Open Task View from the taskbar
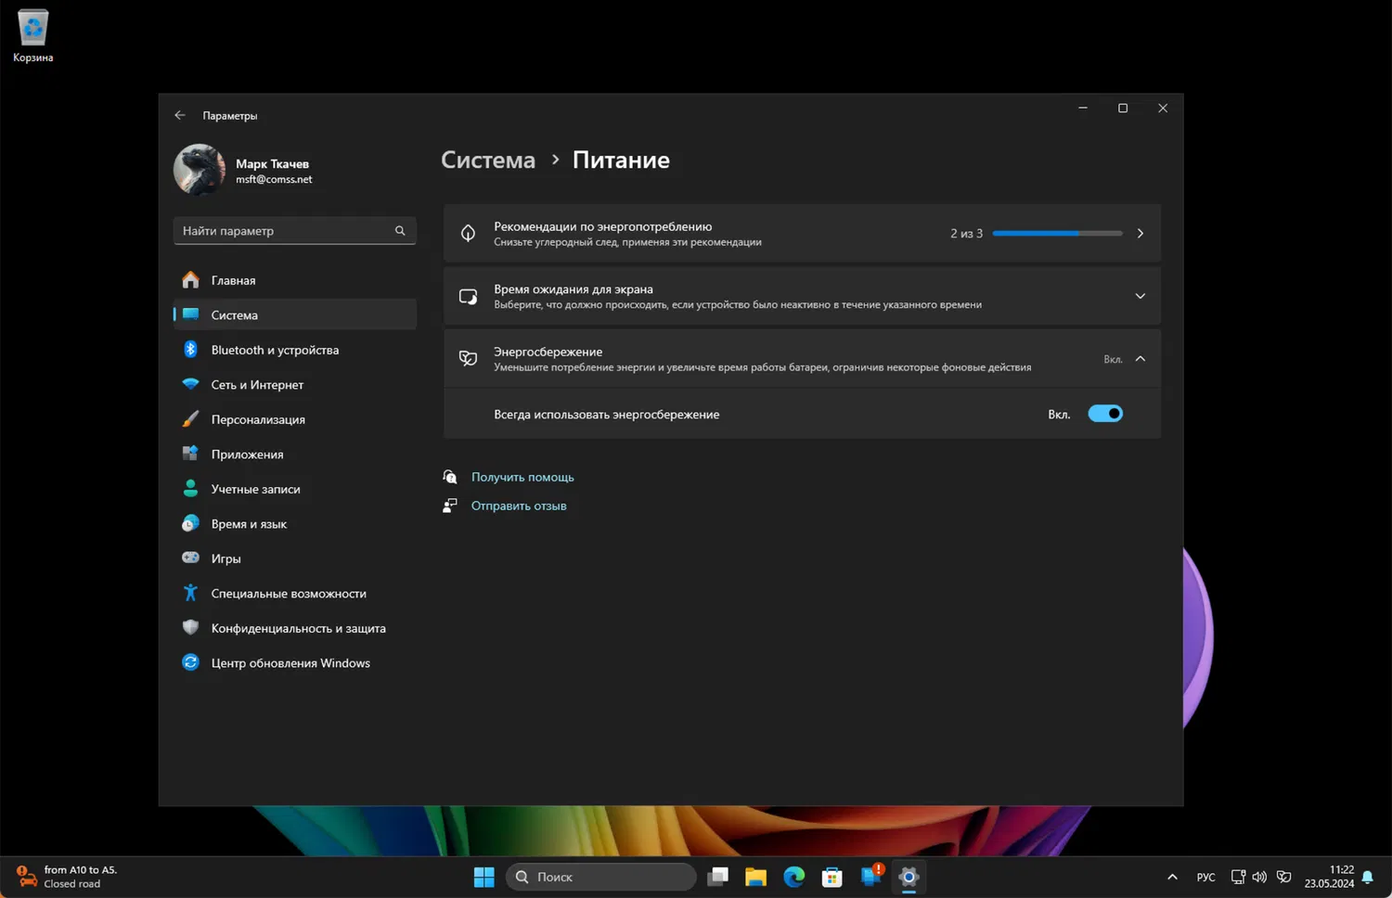Image resolution: width=1392 pixels, height=898 pixels. [717, 877]
